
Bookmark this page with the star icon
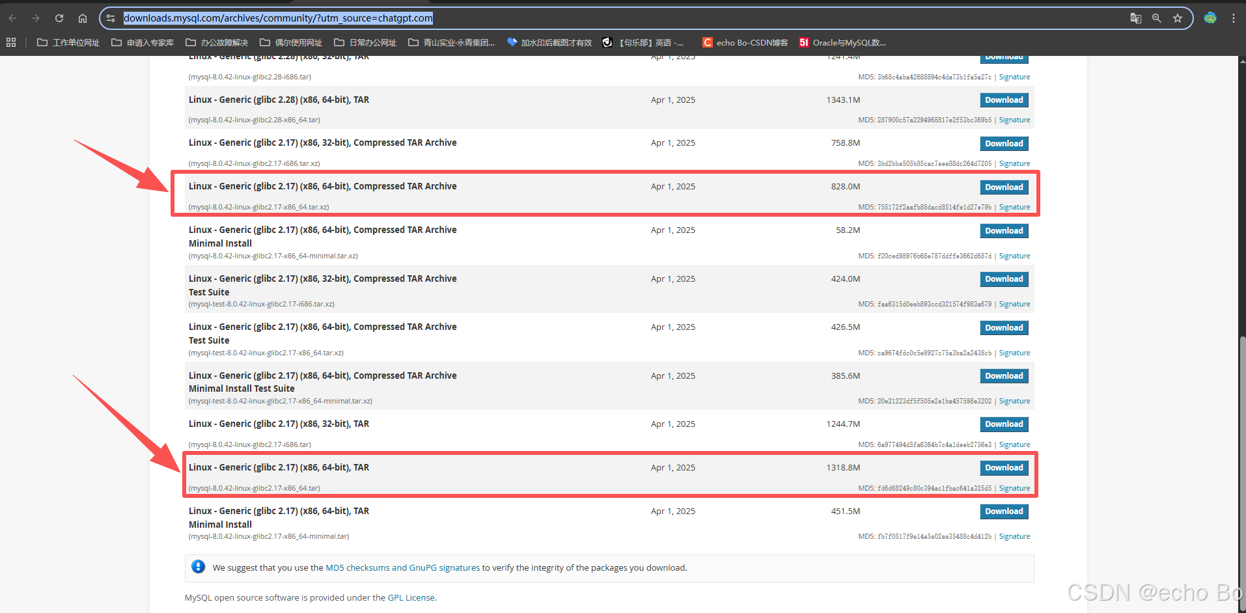(1178, 18)
